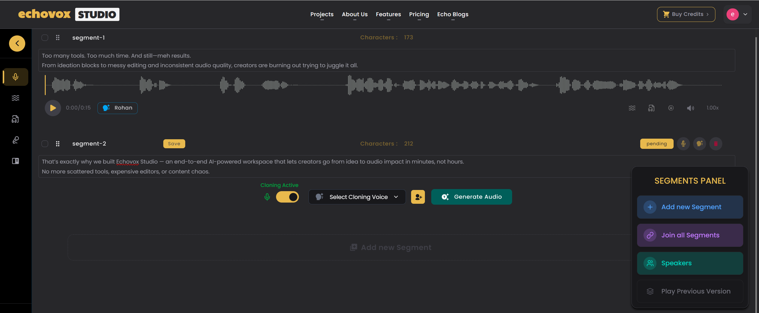Click Buy Credits button
This screenshot has height=313, width=759.
(x=686, y=14)
